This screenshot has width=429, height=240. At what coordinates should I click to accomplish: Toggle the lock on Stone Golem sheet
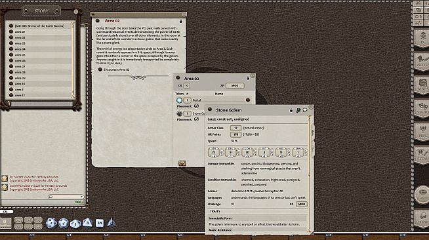coord(291,110)
